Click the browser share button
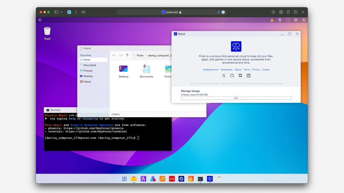344x193 pixels. [x=288, y=12]
